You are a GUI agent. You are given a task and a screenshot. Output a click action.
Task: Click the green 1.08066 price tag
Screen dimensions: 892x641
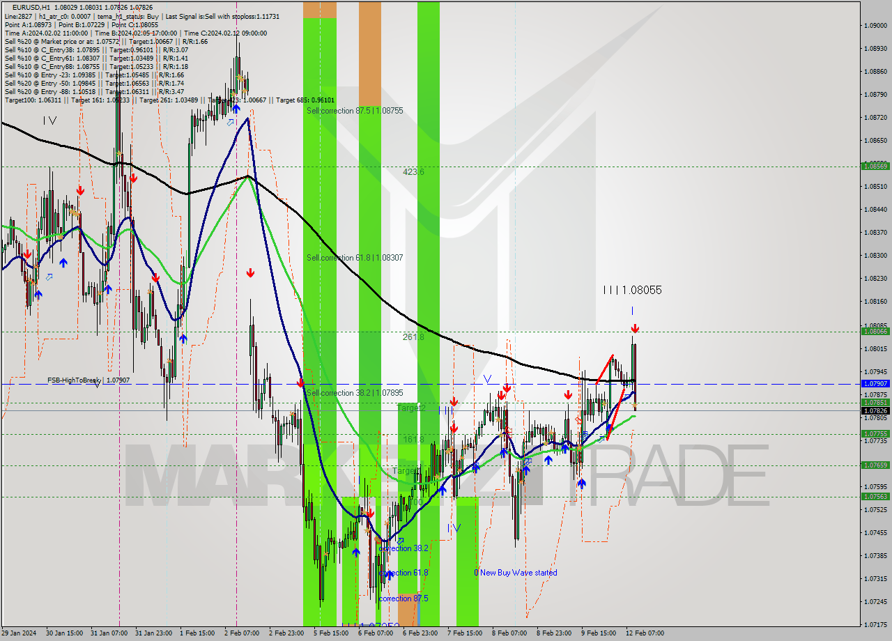(x=875, y=332)
